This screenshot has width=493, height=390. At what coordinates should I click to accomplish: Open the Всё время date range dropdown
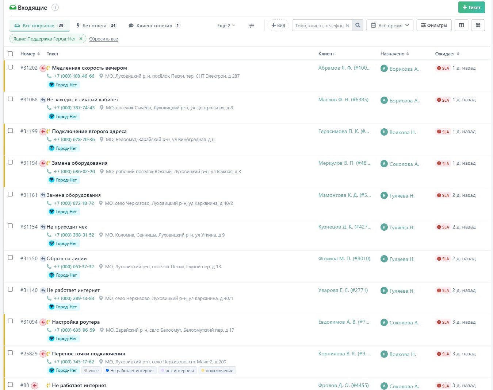[x=390, y=25]
